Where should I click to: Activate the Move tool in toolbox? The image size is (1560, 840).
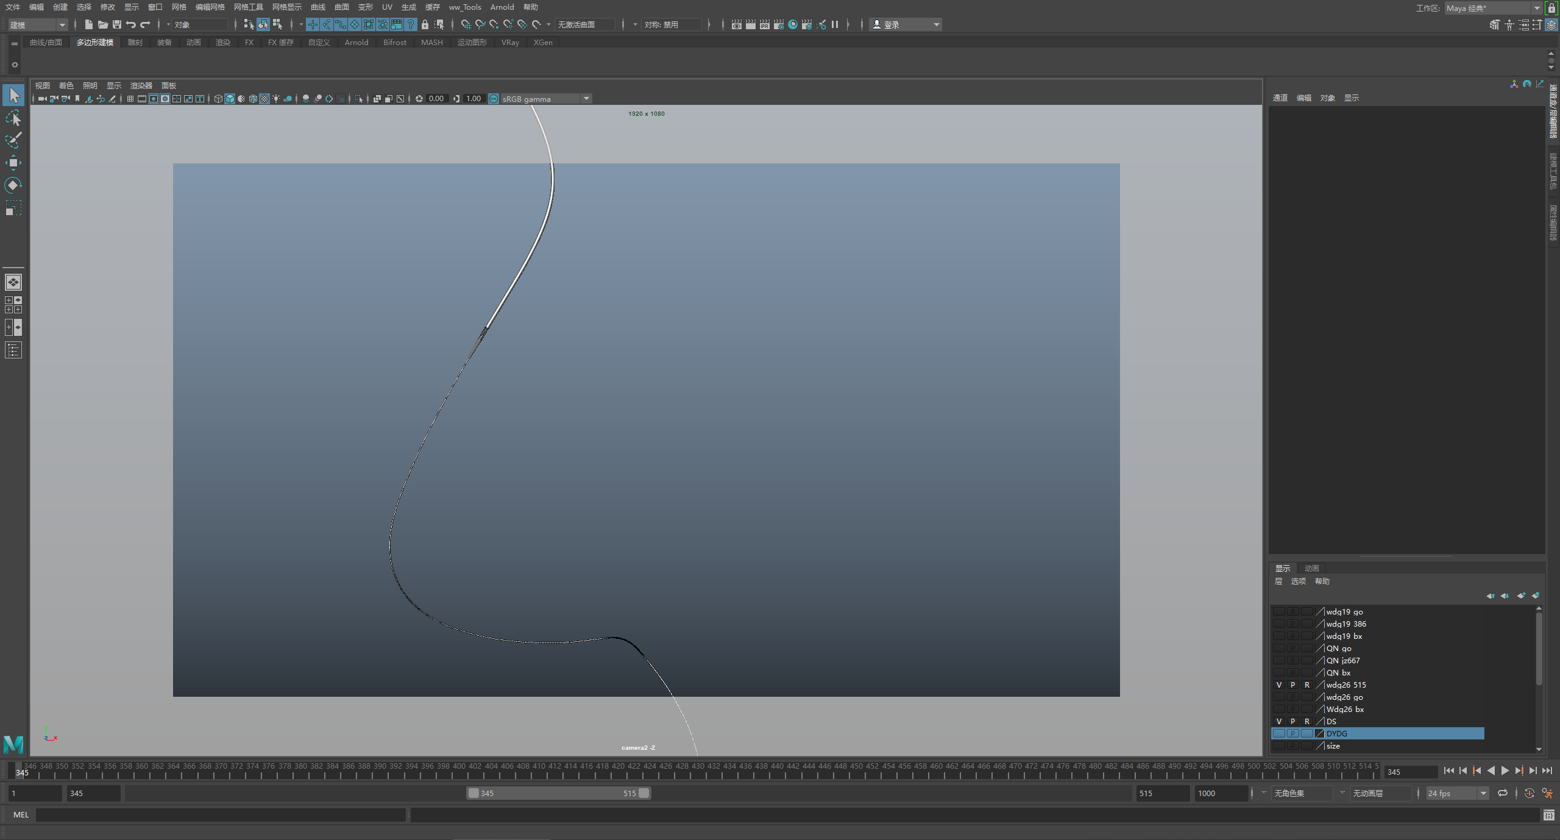click(x=13, y=163)
